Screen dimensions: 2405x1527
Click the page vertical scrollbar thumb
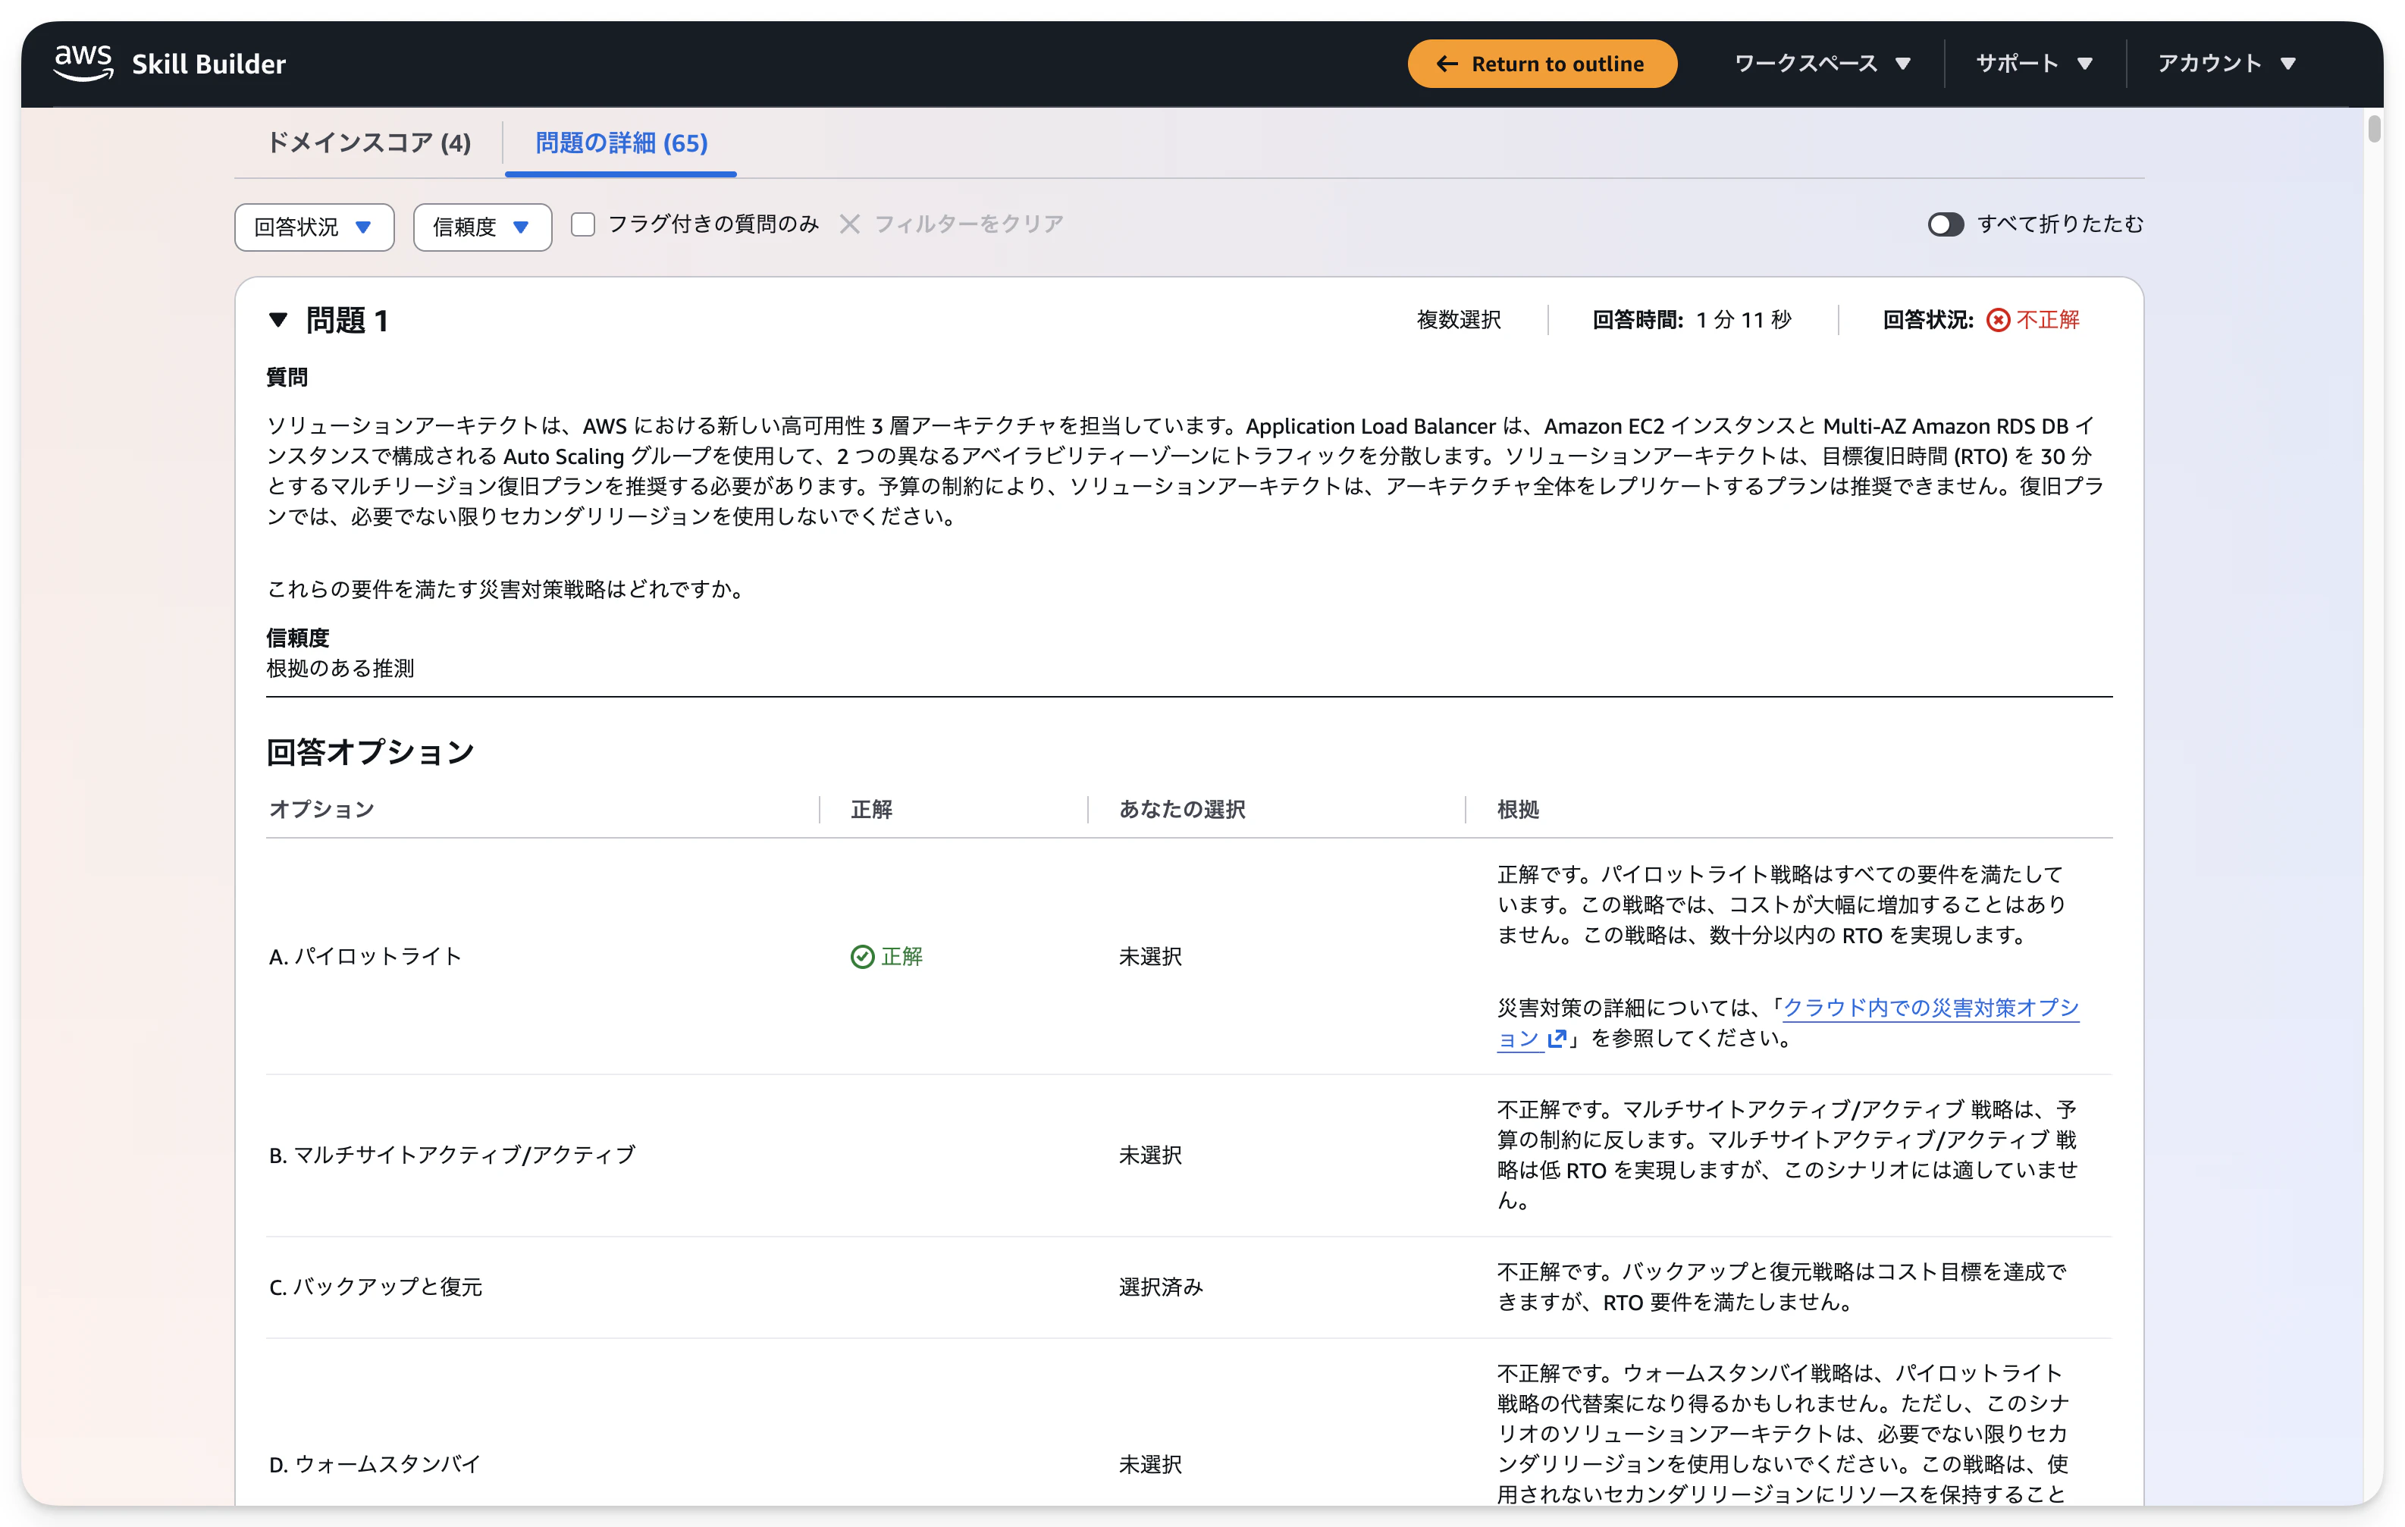pos(2374,129)
